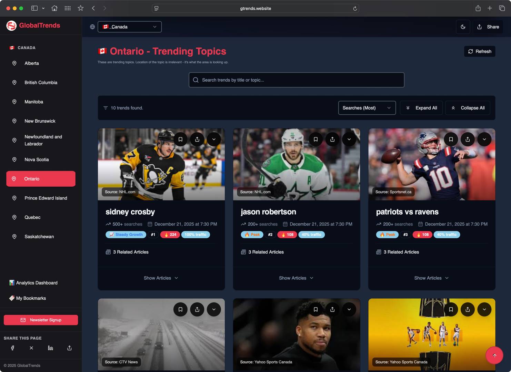Image resolution: width=511 pixels, height=372 pixels.
Task: Expand Show Articles under sidney crosby
Action: tap(161, 278)
